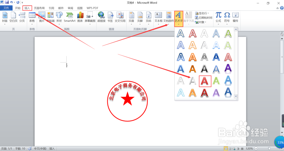Open the page number (页码) menu
Screen dimensions: 284x151
pyautogui.click(x=149, y=18)
